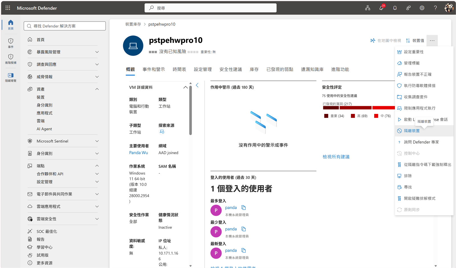
Task: Select 管理標籤 menu entry
Action: [x=424, y=63]
